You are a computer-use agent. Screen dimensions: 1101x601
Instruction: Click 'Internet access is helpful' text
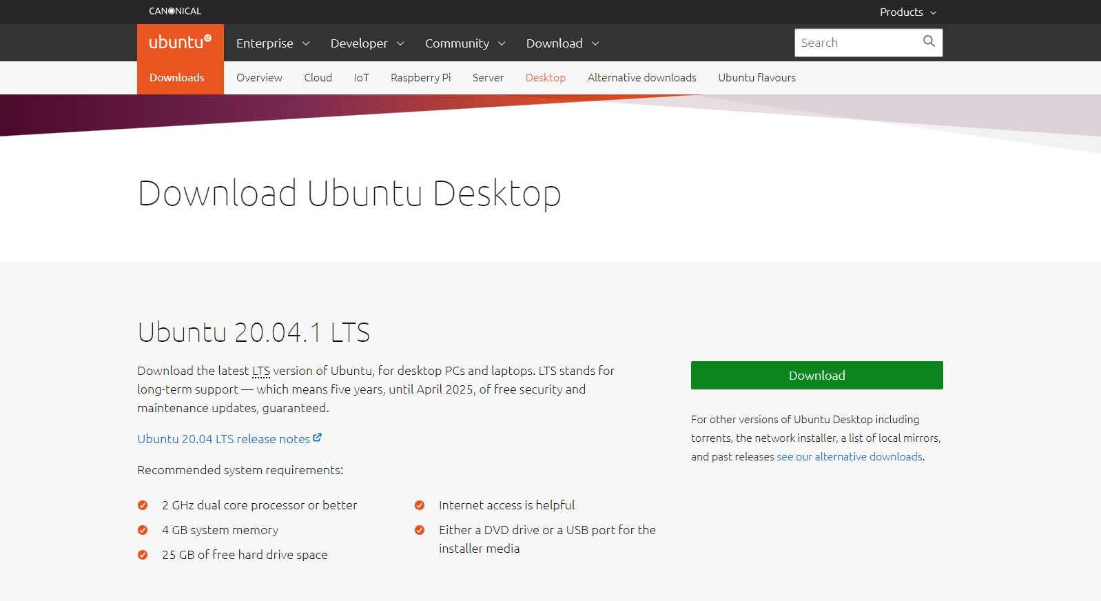pos(507,505)
